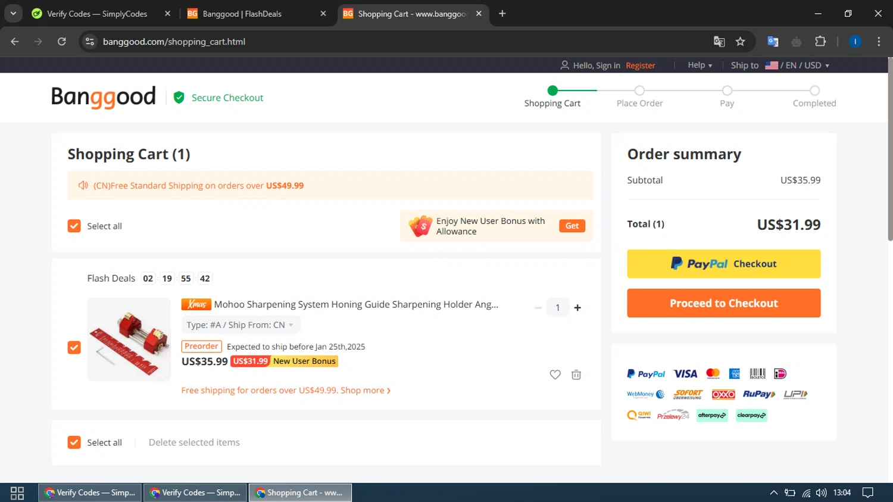Click the announcement speaker icon in shipping banner

83,186
